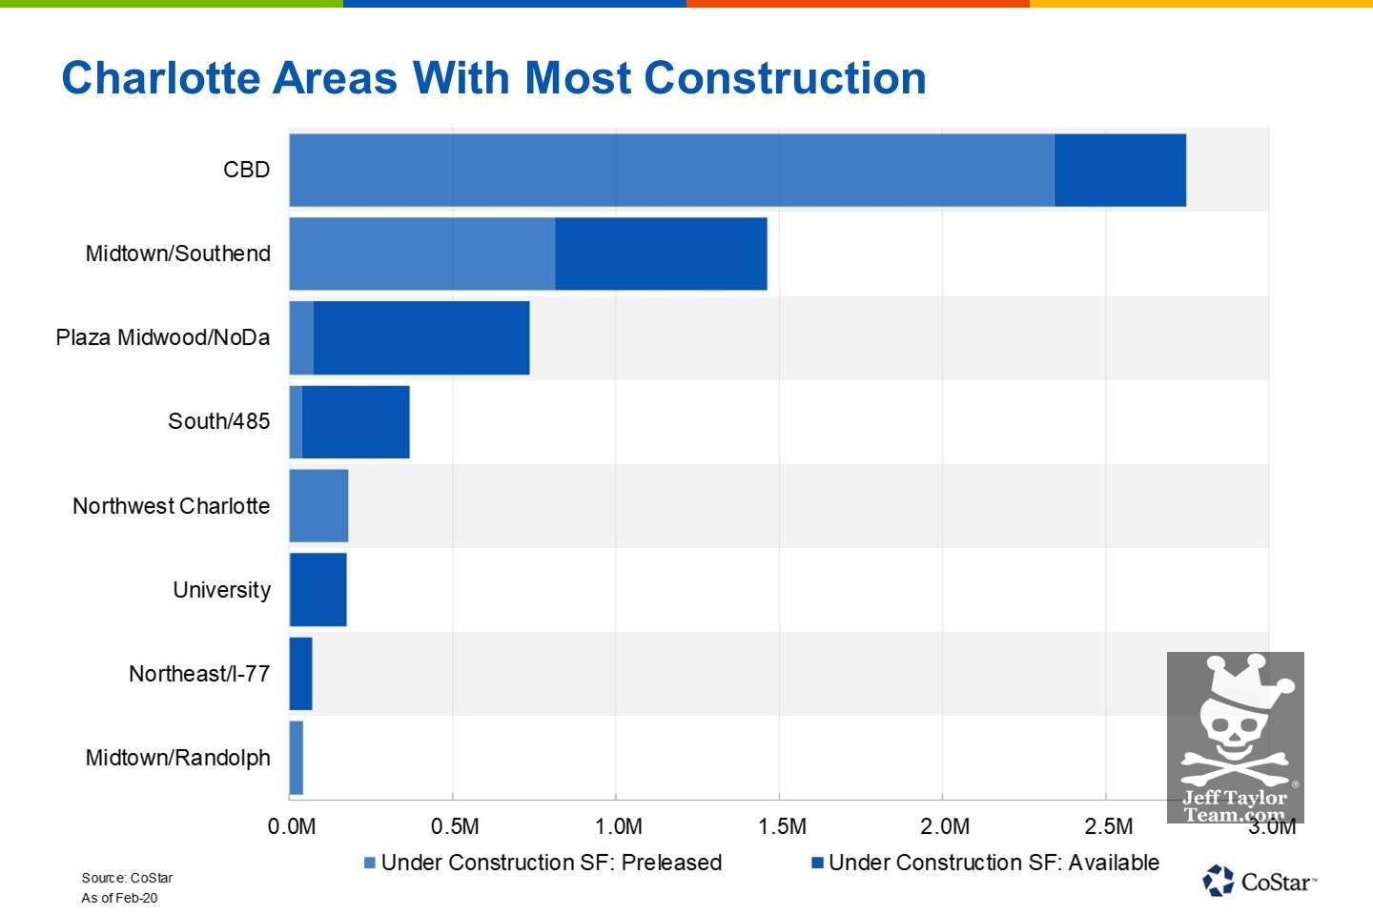
Task: Click the Available legend color square
Action: click(x=817, y=864)
